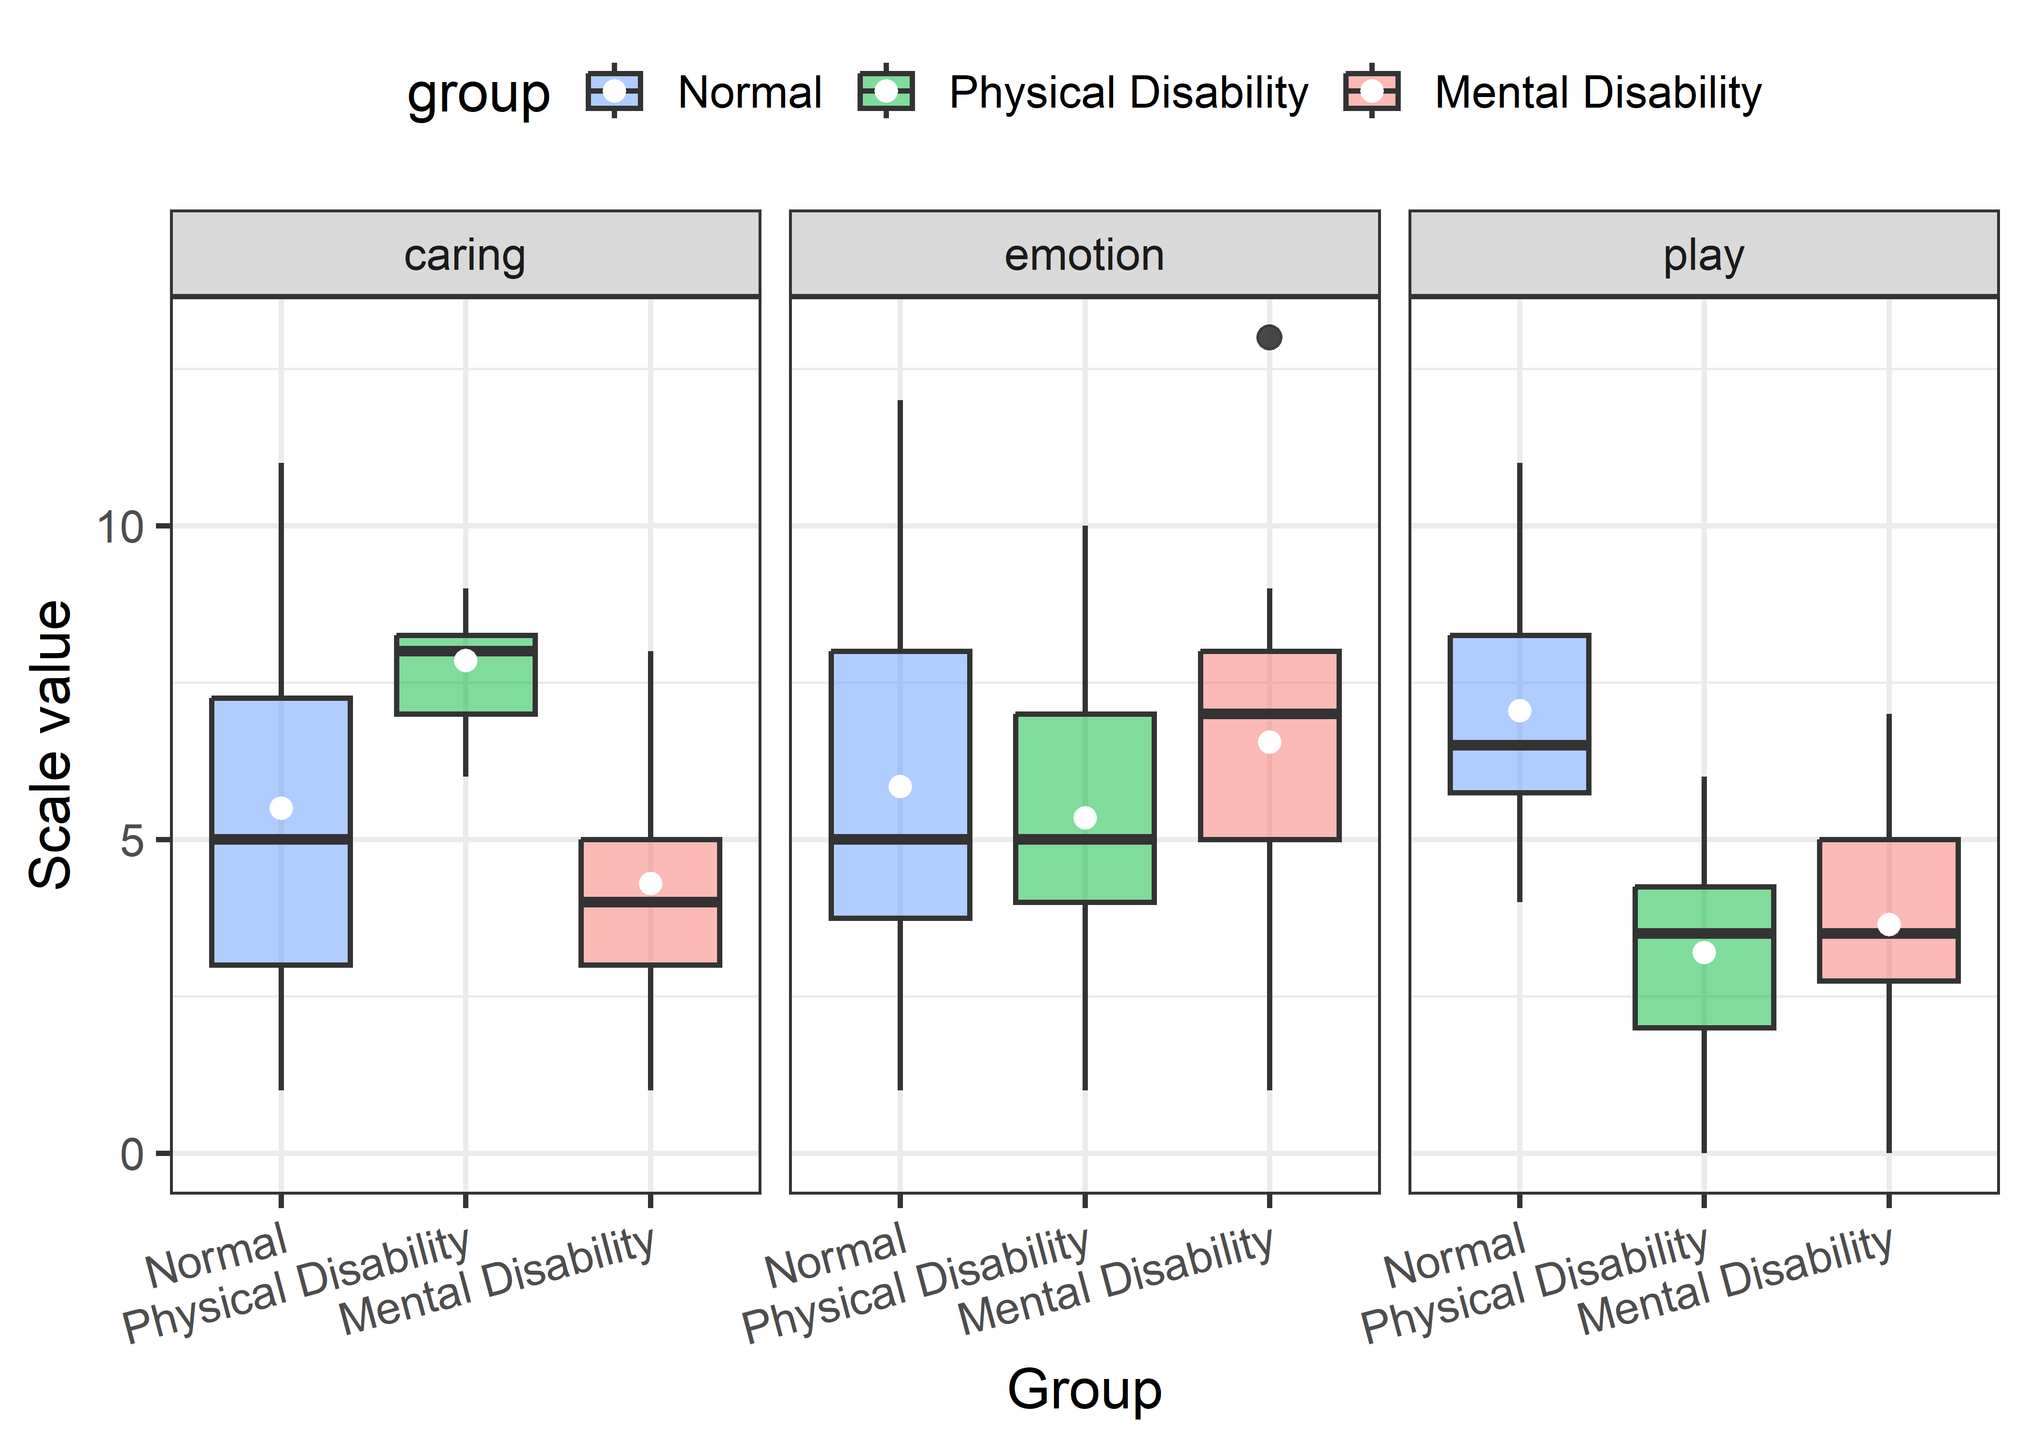Click white mean dot in caring Physical Disability box
The height and width of the screenshot is (1448, 2028).
(x=465, y=661)
